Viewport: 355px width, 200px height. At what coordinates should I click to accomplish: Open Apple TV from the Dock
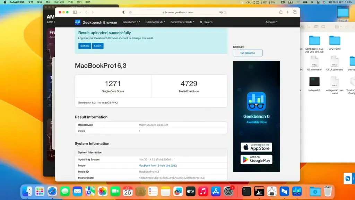click(x=190, y=191)
